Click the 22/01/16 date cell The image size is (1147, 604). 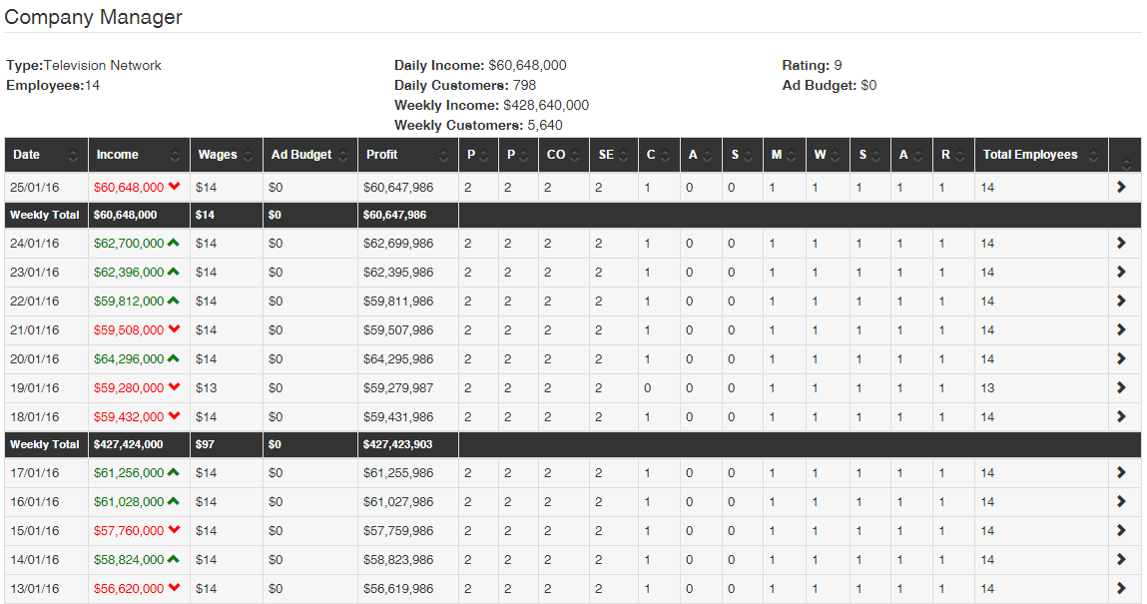click(x=34, y=302)
